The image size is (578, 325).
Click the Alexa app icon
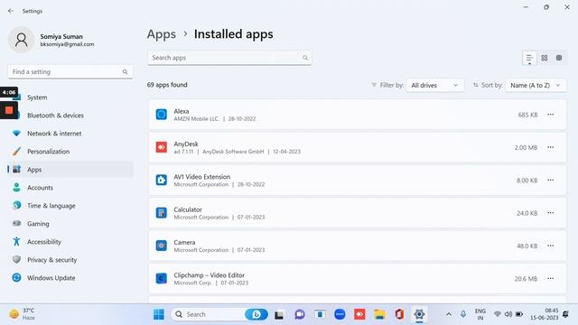point(161,115)
